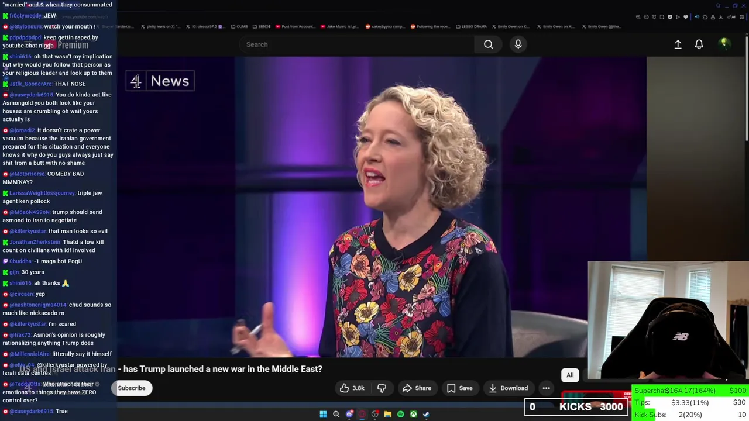Download the video
Screen dimensions: 749x421
click(508, 388)
